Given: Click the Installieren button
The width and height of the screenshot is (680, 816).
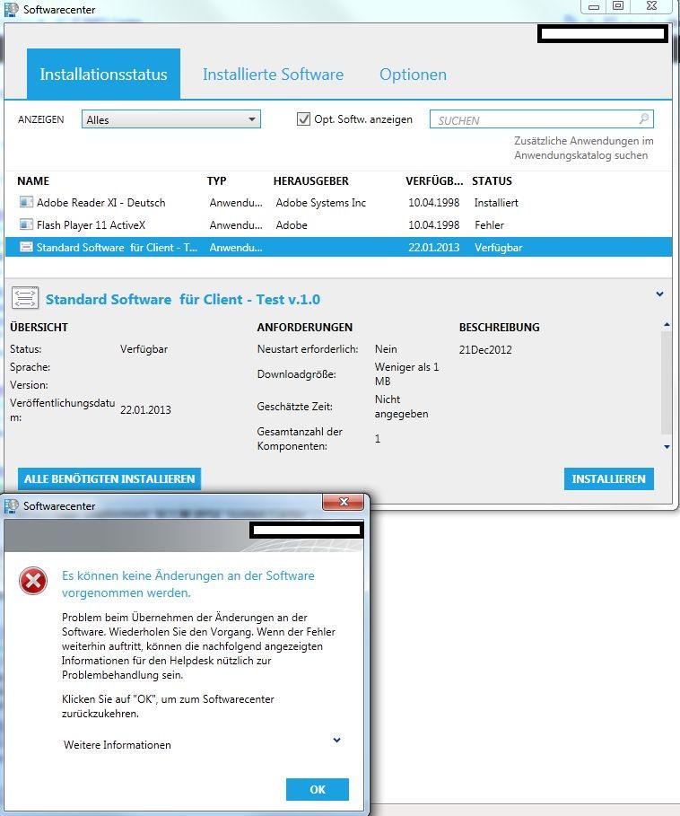Looking at the screenshot, I should 609,478.
